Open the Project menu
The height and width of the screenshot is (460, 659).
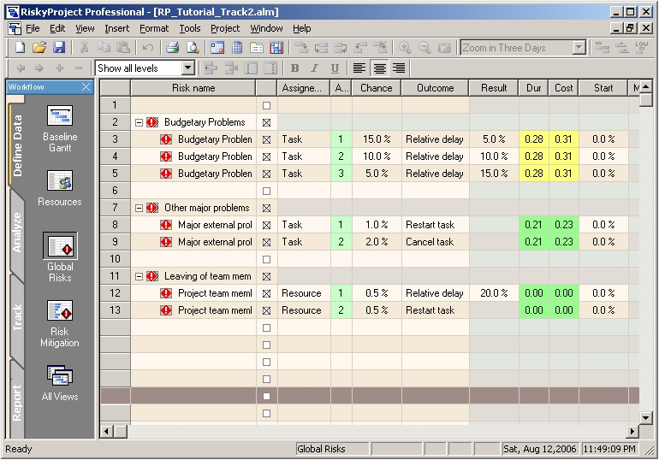[x=225, y=28]
